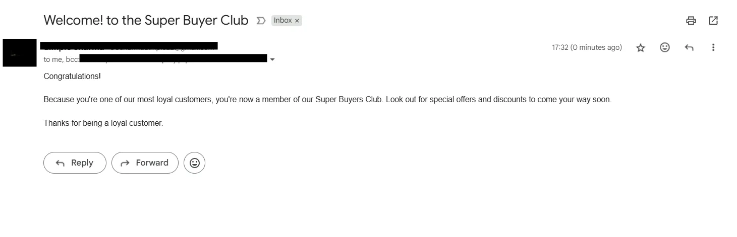Click the subject line Welcome! to the Super Buyer Club
The width and height of the screenshot is (737, 237).
click(146, 20)
